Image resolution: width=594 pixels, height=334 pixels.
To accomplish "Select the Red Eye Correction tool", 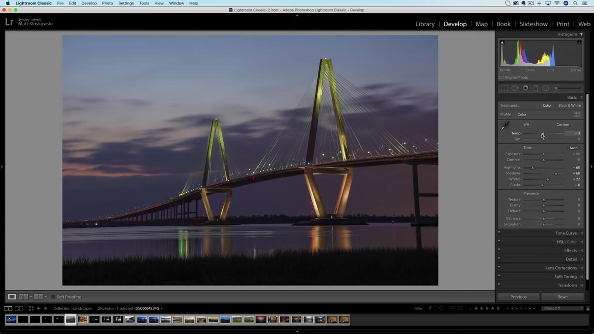I will tap(525, 88).
